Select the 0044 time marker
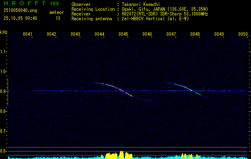The width and height of the screenshot is (251, 159). pos(99,35)
